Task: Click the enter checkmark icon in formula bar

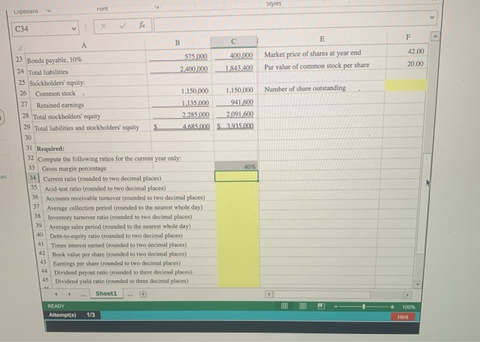Action: [123, 25]
